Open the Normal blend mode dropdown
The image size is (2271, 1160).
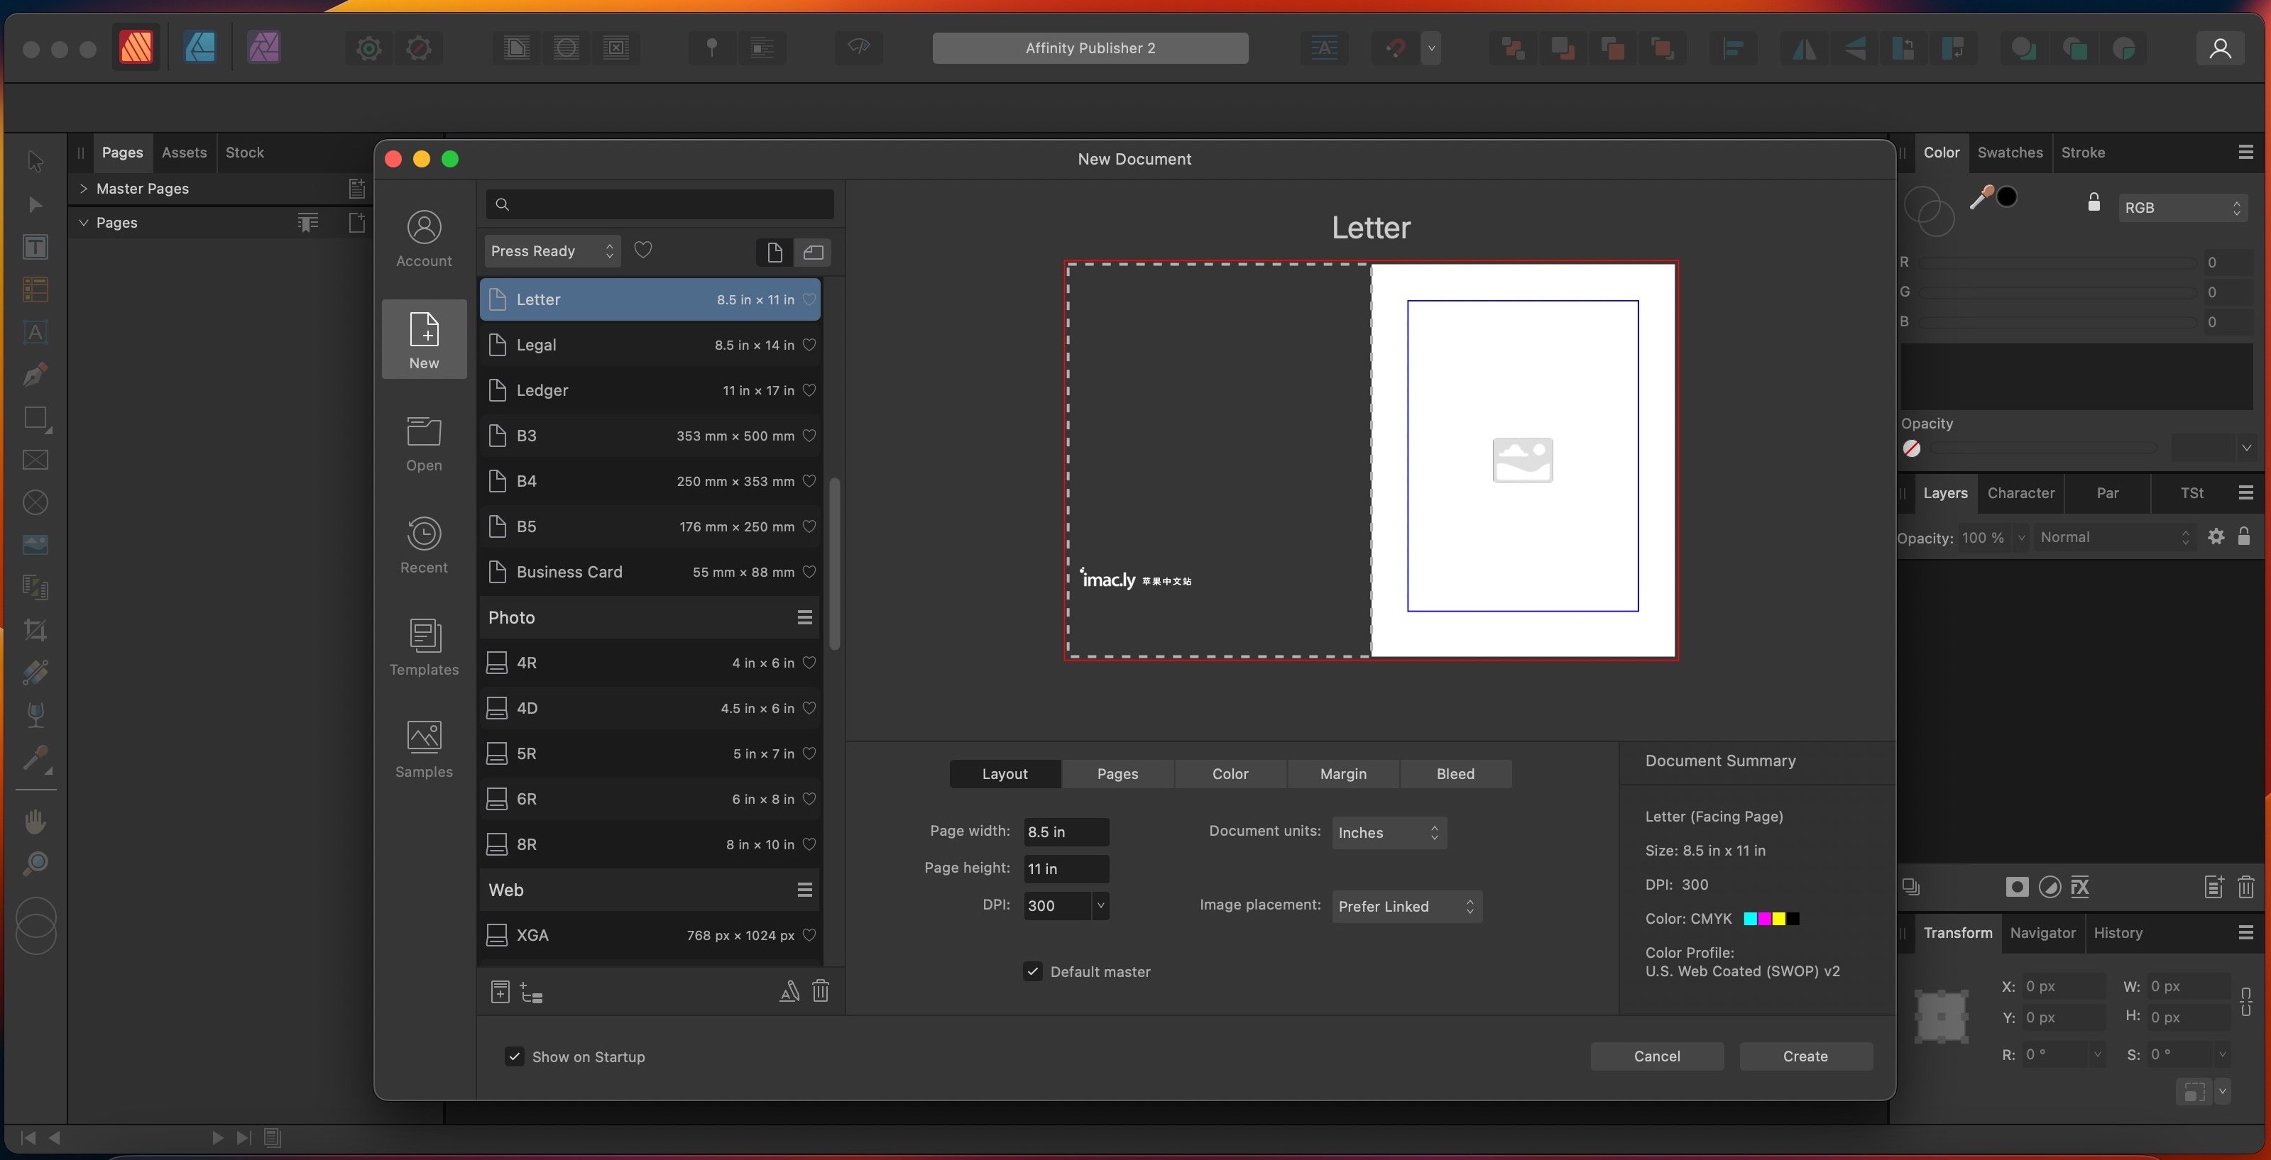pos(2114,537)
